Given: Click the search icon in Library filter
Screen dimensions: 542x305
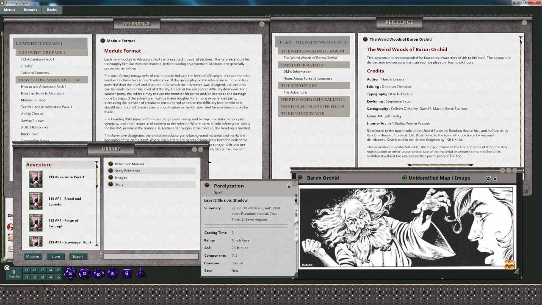Looking at the screenshot, I should tap(101, 256).
